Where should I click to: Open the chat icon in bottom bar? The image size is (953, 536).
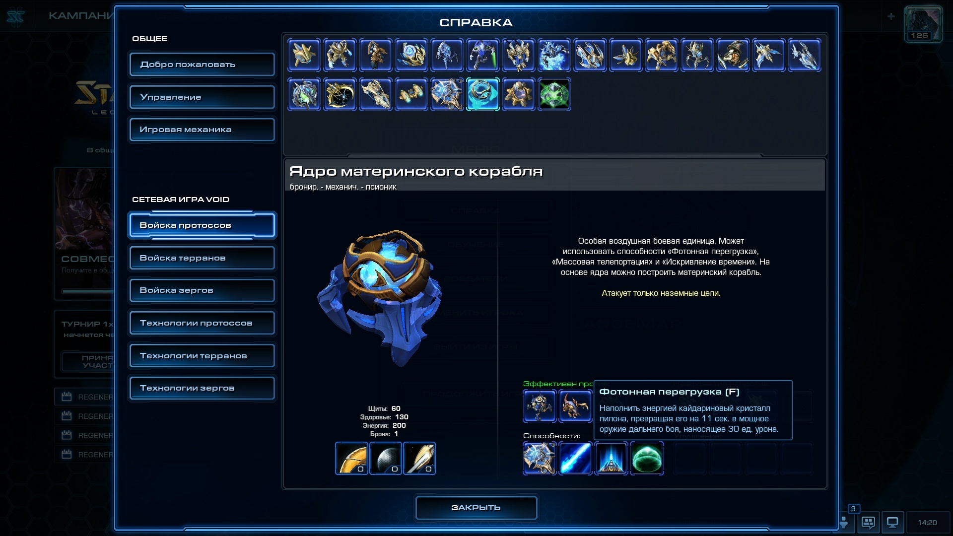[868, 523]
